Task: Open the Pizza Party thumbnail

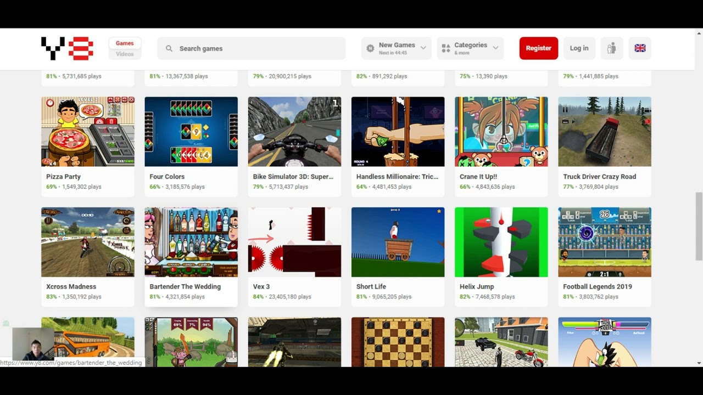Action: click(88, 132)
